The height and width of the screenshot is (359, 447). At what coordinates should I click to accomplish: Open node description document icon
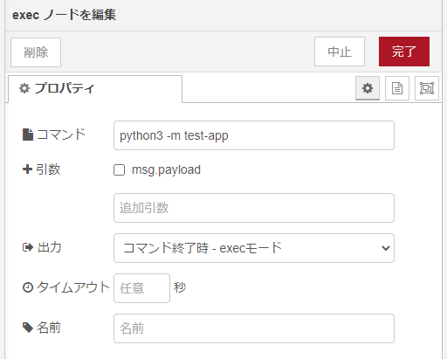click(x=397, y=88)
